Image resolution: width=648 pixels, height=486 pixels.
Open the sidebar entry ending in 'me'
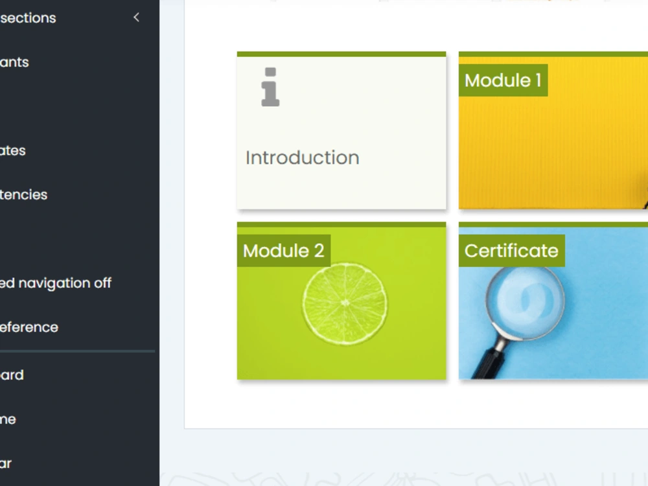coord(8,419)
